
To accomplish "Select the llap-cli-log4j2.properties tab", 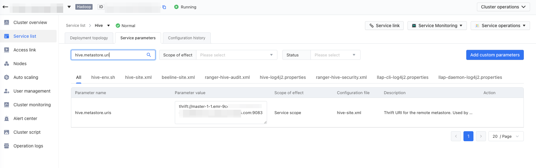I will (x=402, y=77).
